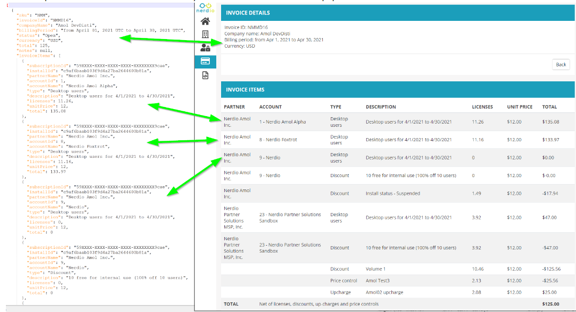
Task: Click JSON line '"total": 135.08'
Action: pos(46,111)
